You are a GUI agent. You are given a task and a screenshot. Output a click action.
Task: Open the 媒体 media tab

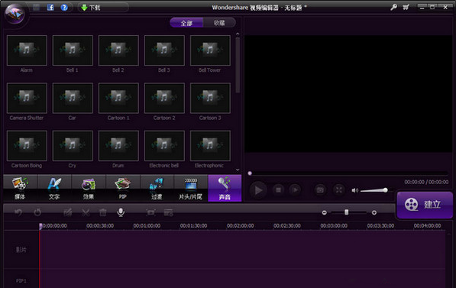coord(20,188)
